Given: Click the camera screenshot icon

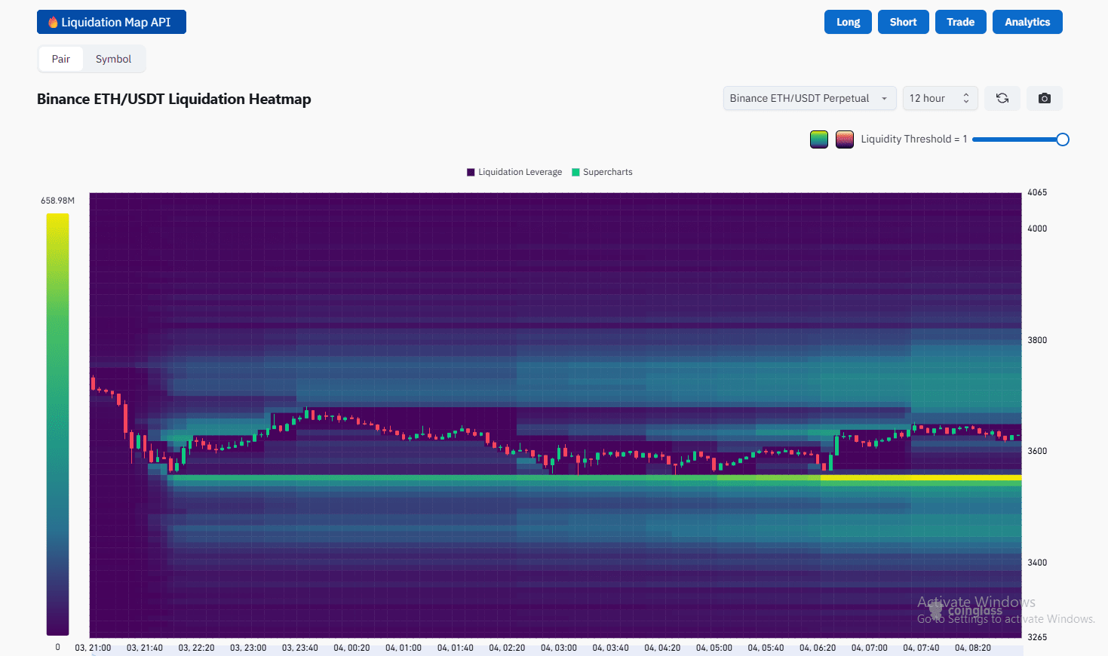Looking at the screenshot, I should [1044, 98].
